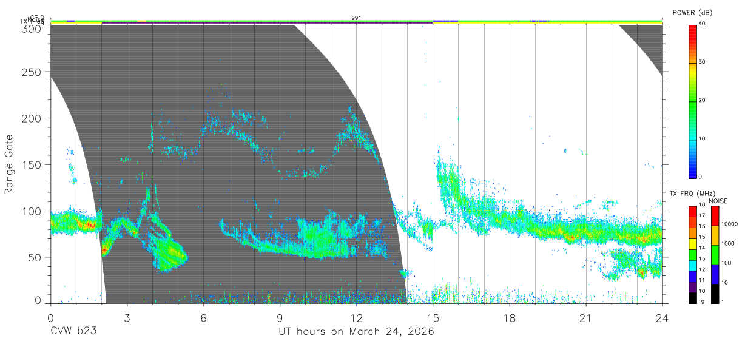Click the "991" CPID value above the plot
Viewport: 745px width, 344px height.
pyautogui.click(x=356, y=18)
